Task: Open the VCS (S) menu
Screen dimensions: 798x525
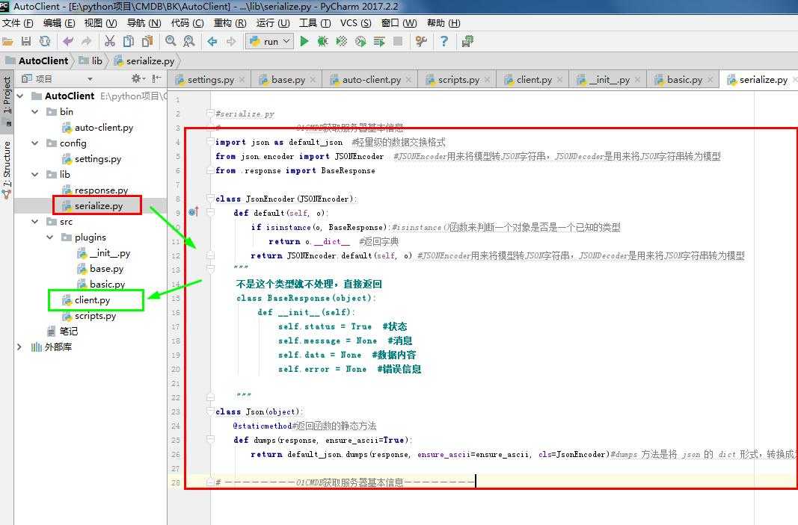Action: tap(356, 23)
